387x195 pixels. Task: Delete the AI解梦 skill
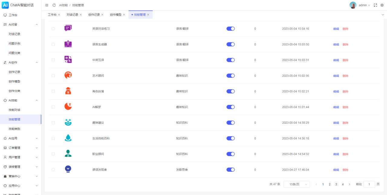[345, 107]
